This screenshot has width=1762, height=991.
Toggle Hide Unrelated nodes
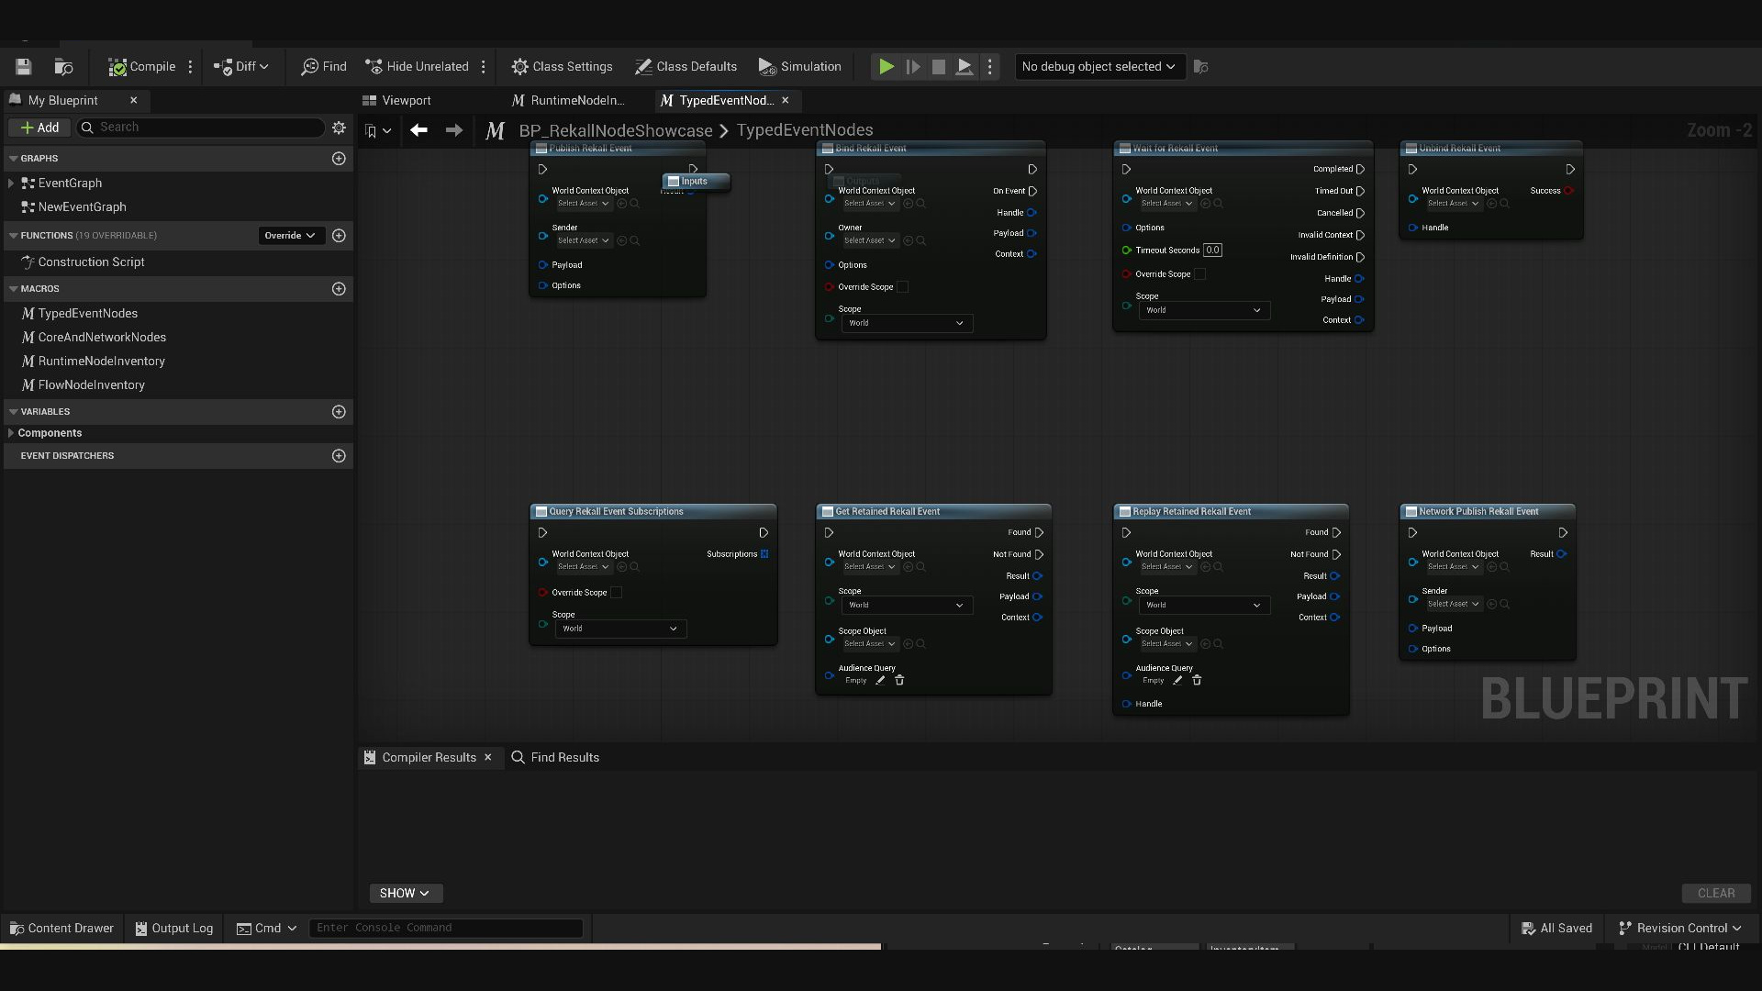(x=418, y=66)
